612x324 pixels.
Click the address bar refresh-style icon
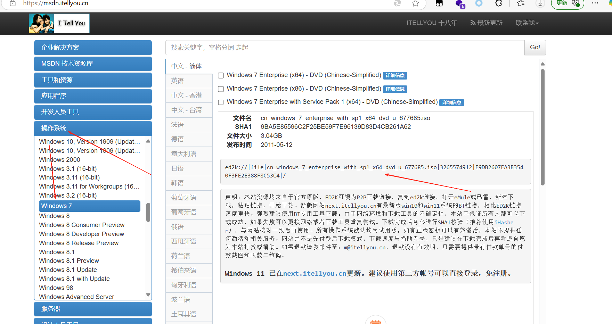click(x=398, y=3)
